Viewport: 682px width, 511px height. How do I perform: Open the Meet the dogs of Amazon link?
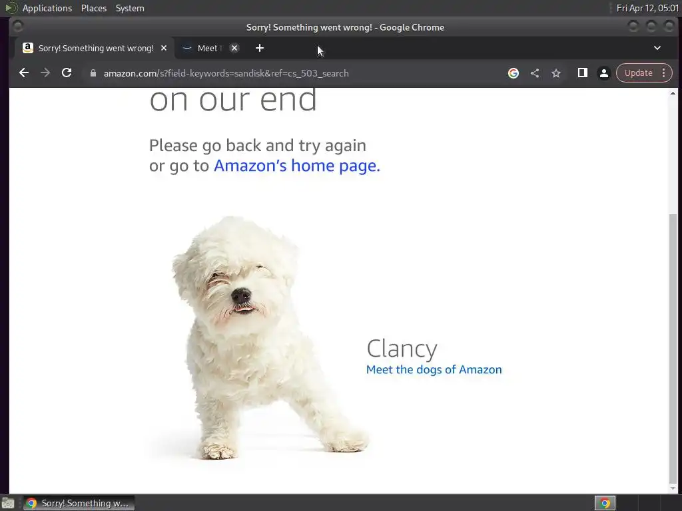[434, 369]
